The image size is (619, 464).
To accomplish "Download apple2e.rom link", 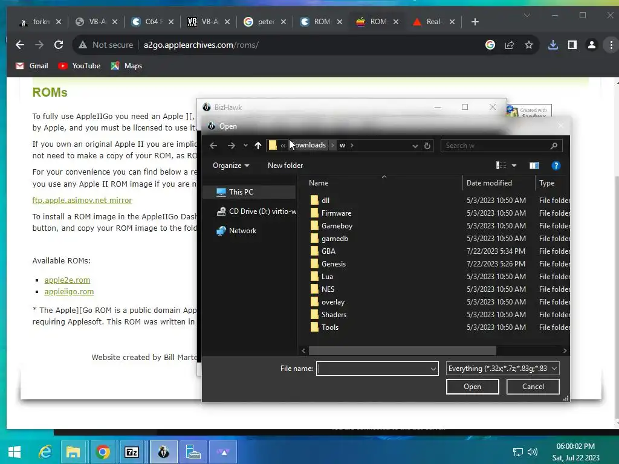I will pyautogui.click(x=67, y=280).
